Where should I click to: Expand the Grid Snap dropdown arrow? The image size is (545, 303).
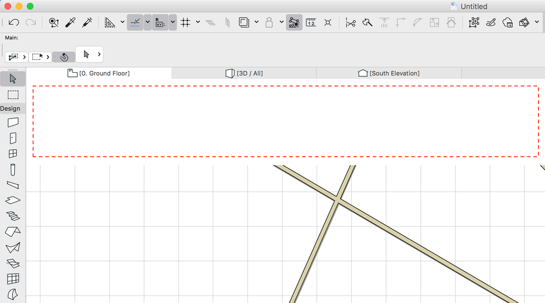(198, 22)
